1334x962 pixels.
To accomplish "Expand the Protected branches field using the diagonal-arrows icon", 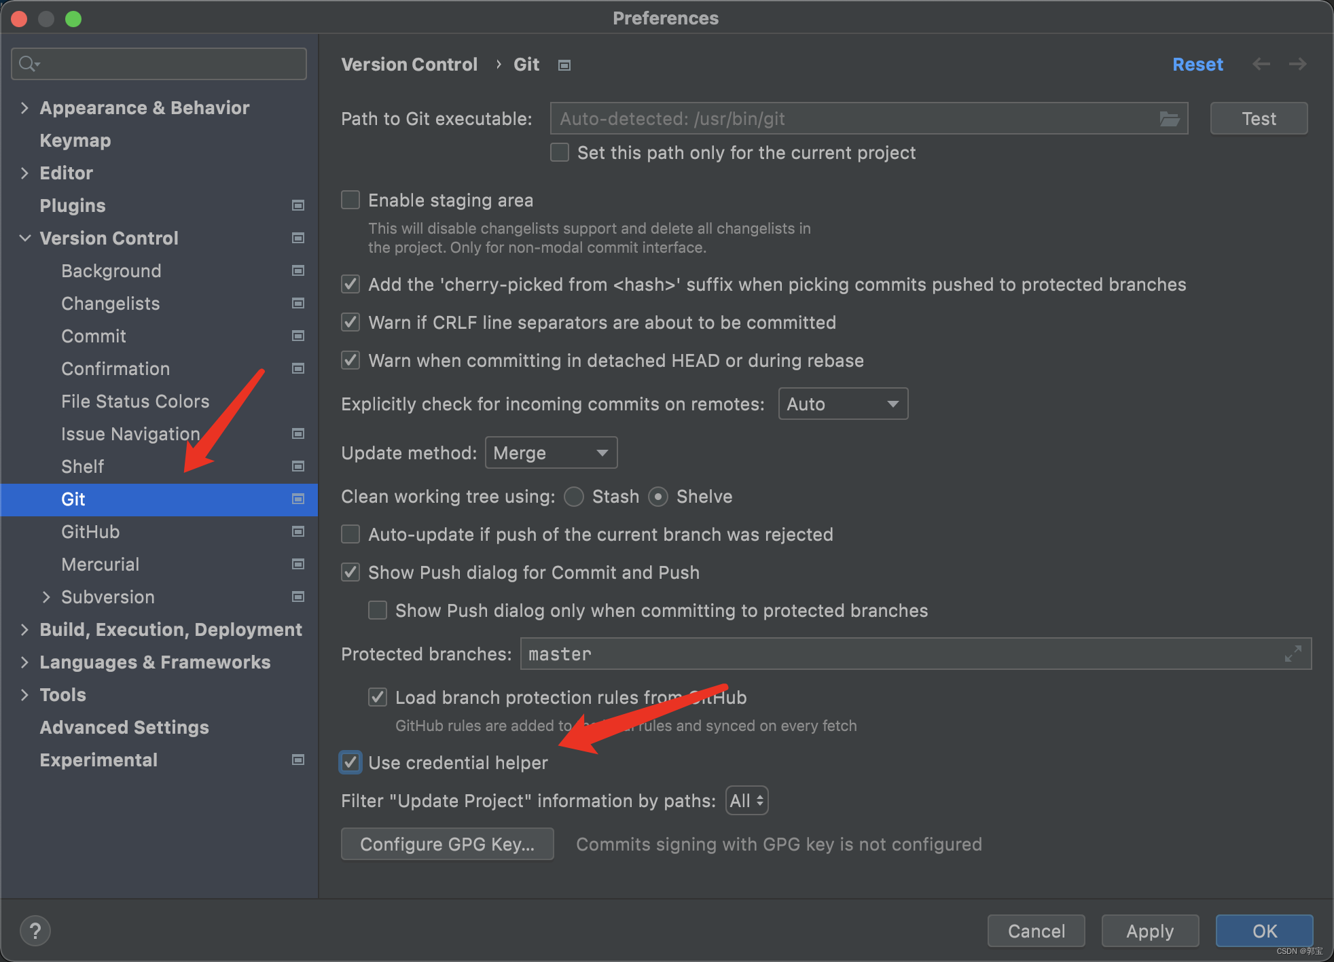I will (1293, 654).
